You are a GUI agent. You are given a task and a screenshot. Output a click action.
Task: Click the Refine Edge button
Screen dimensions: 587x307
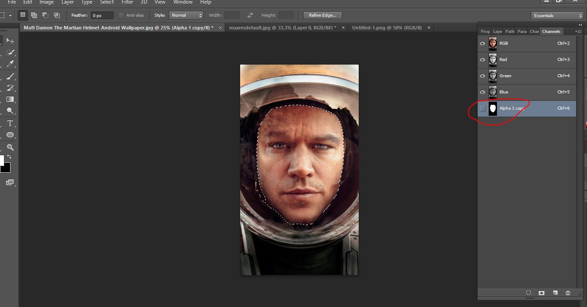tap(322, 15)
